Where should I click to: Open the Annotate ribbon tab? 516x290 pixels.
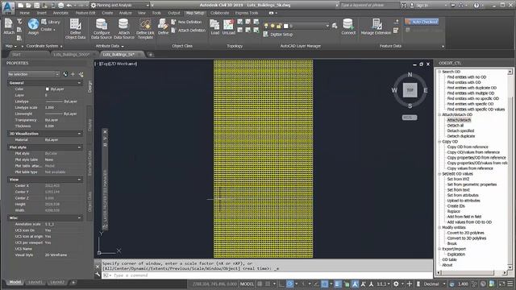coord(60,13)
